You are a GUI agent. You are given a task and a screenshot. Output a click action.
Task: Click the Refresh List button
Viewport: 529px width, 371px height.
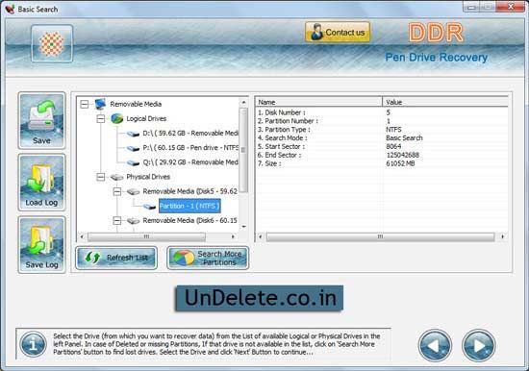click(116, 258)
